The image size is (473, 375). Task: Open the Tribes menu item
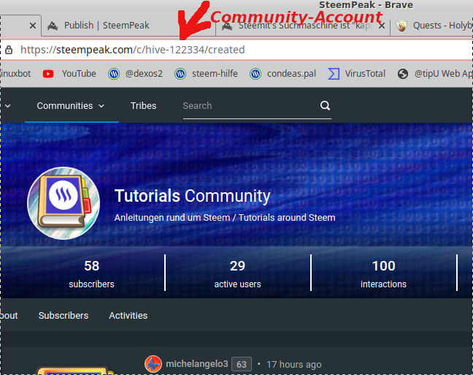click(143, 106)
